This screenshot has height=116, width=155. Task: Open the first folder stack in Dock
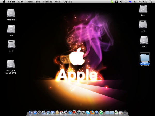[107, 112]
